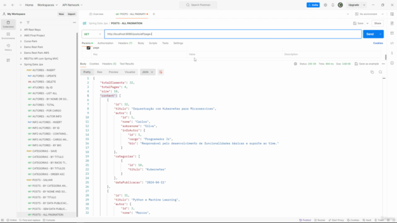The height and width of the screenshot is (223, 397).
Task: Open the Cookies link
Action: [378, 43]
